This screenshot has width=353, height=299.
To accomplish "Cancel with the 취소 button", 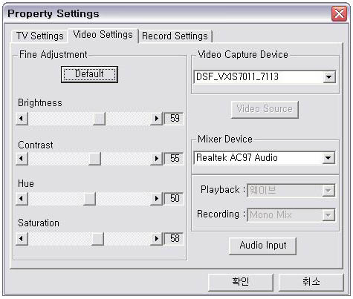I will click(x=311, y=282).
